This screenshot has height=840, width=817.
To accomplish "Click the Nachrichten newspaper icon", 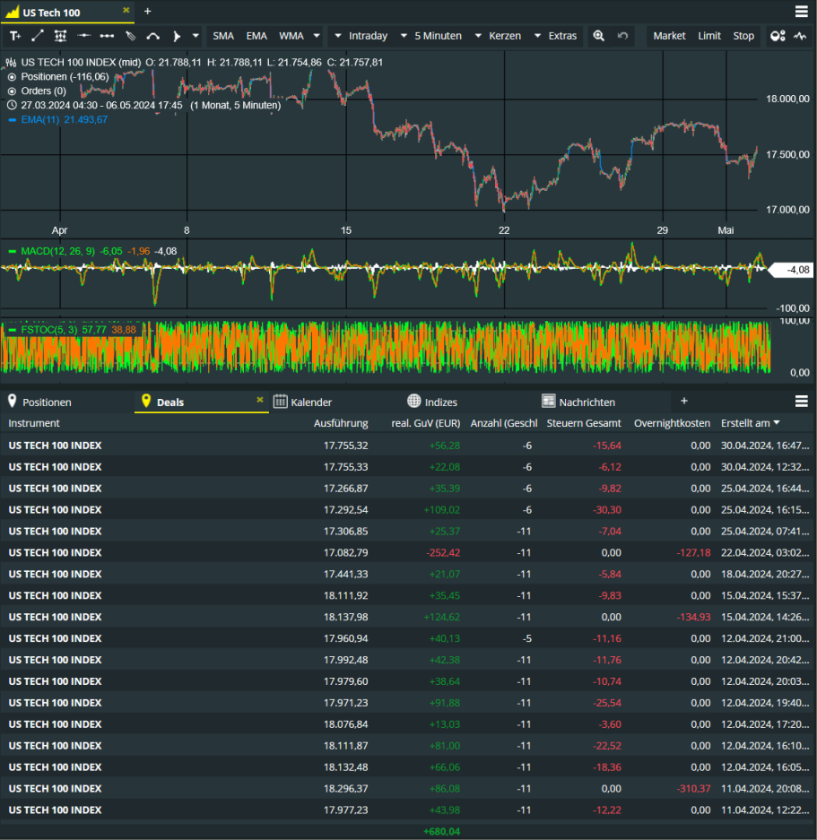I will click(549, 402).
